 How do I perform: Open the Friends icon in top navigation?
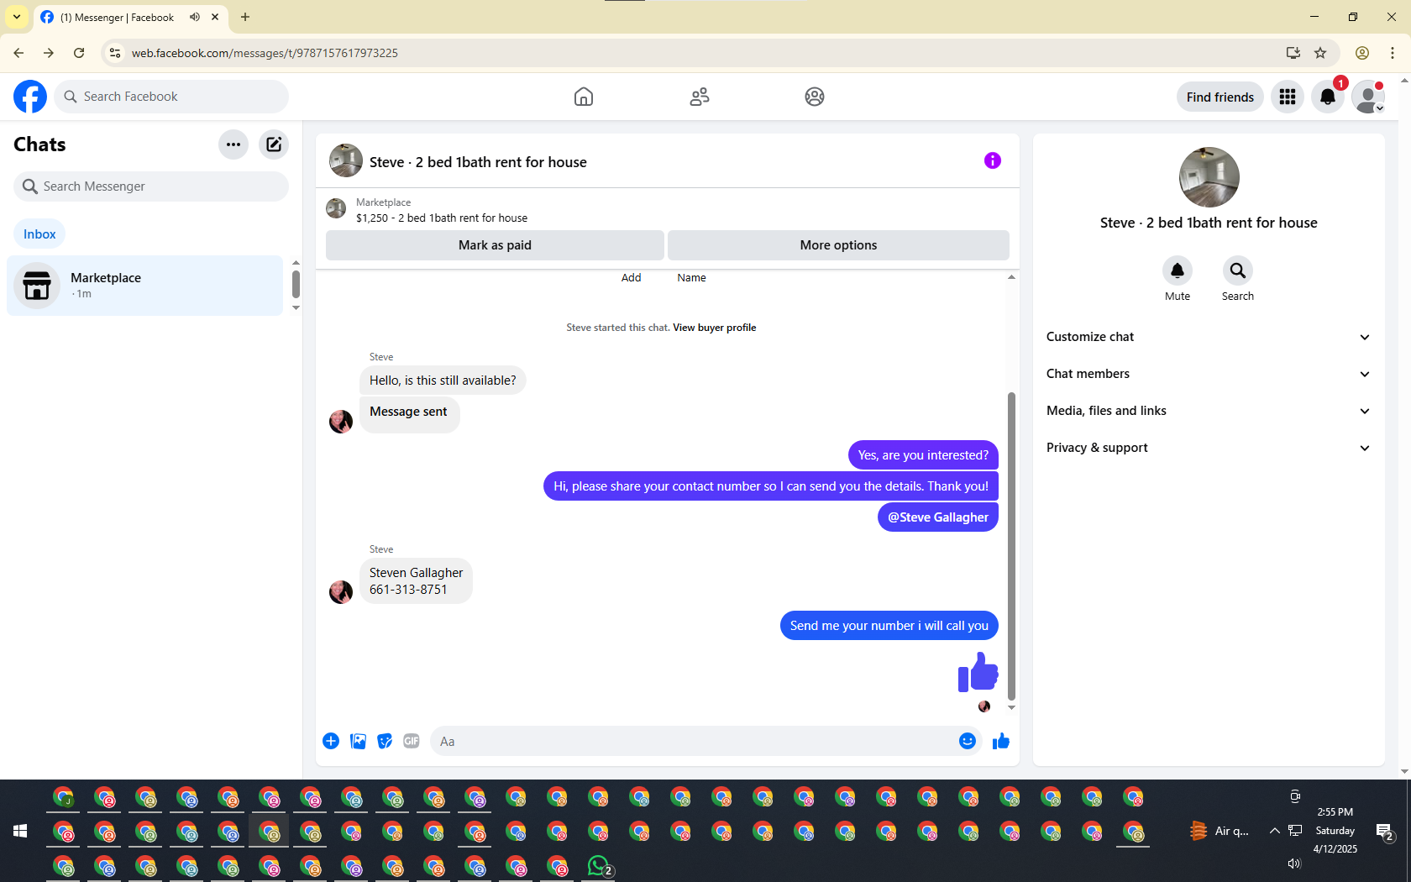(700, 97)
